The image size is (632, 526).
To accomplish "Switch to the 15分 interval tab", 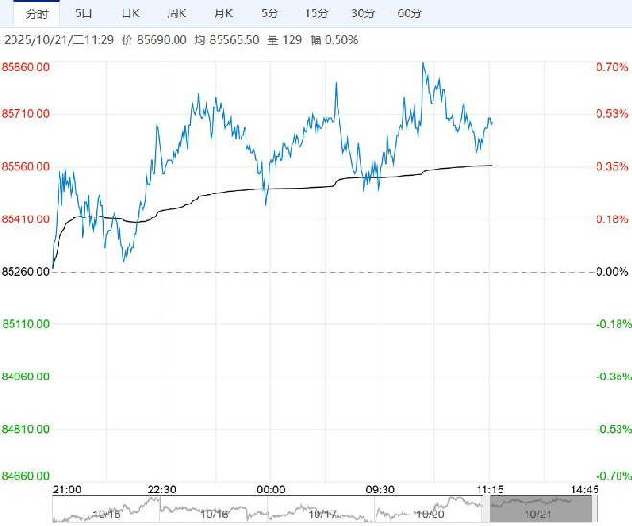I will click(x=316, y=13).
